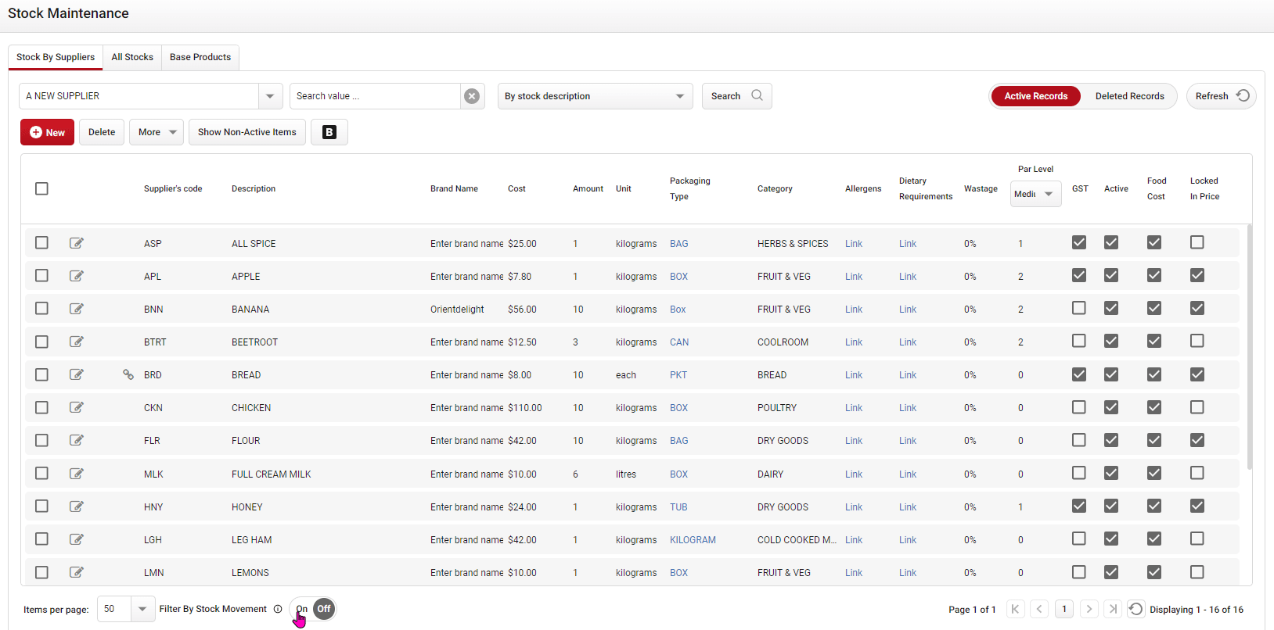Open edit icon for FLOUR row
Viewport: 1274px width, 630px height.
[77, 440]
